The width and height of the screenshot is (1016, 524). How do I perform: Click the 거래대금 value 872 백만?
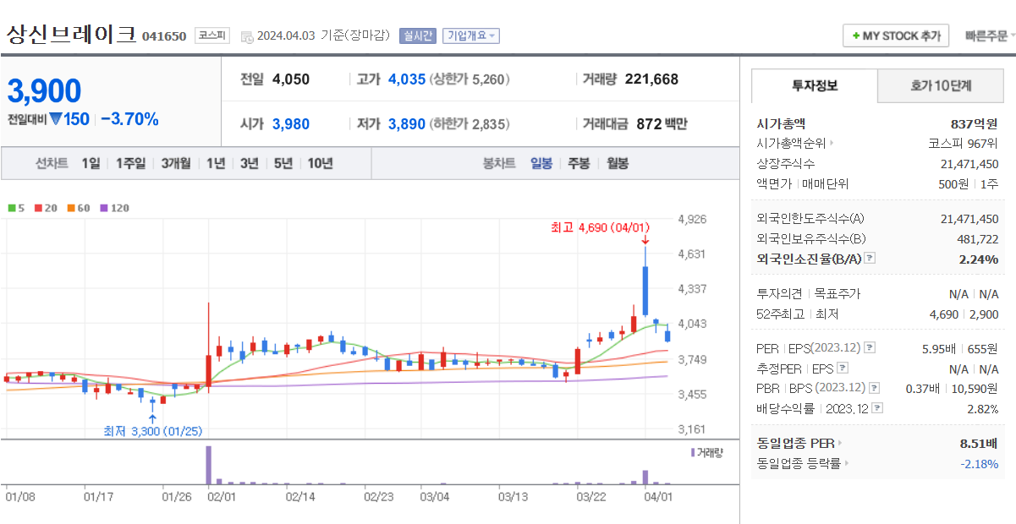click(x=662, y=123)
